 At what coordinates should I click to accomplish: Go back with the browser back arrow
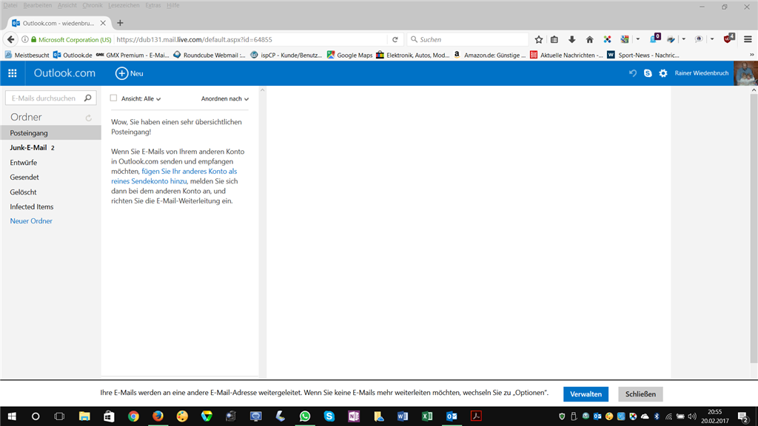[x=10, y=40]
